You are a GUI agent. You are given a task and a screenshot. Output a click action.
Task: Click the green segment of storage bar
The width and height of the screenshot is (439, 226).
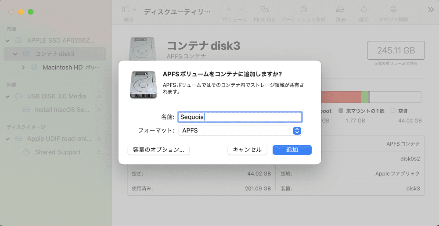pyautogui.click(x=364, y=97)
